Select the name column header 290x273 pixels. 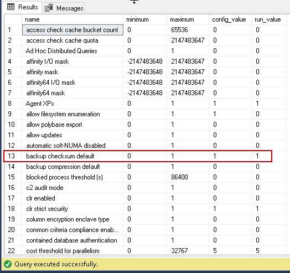tap(72, 19)
